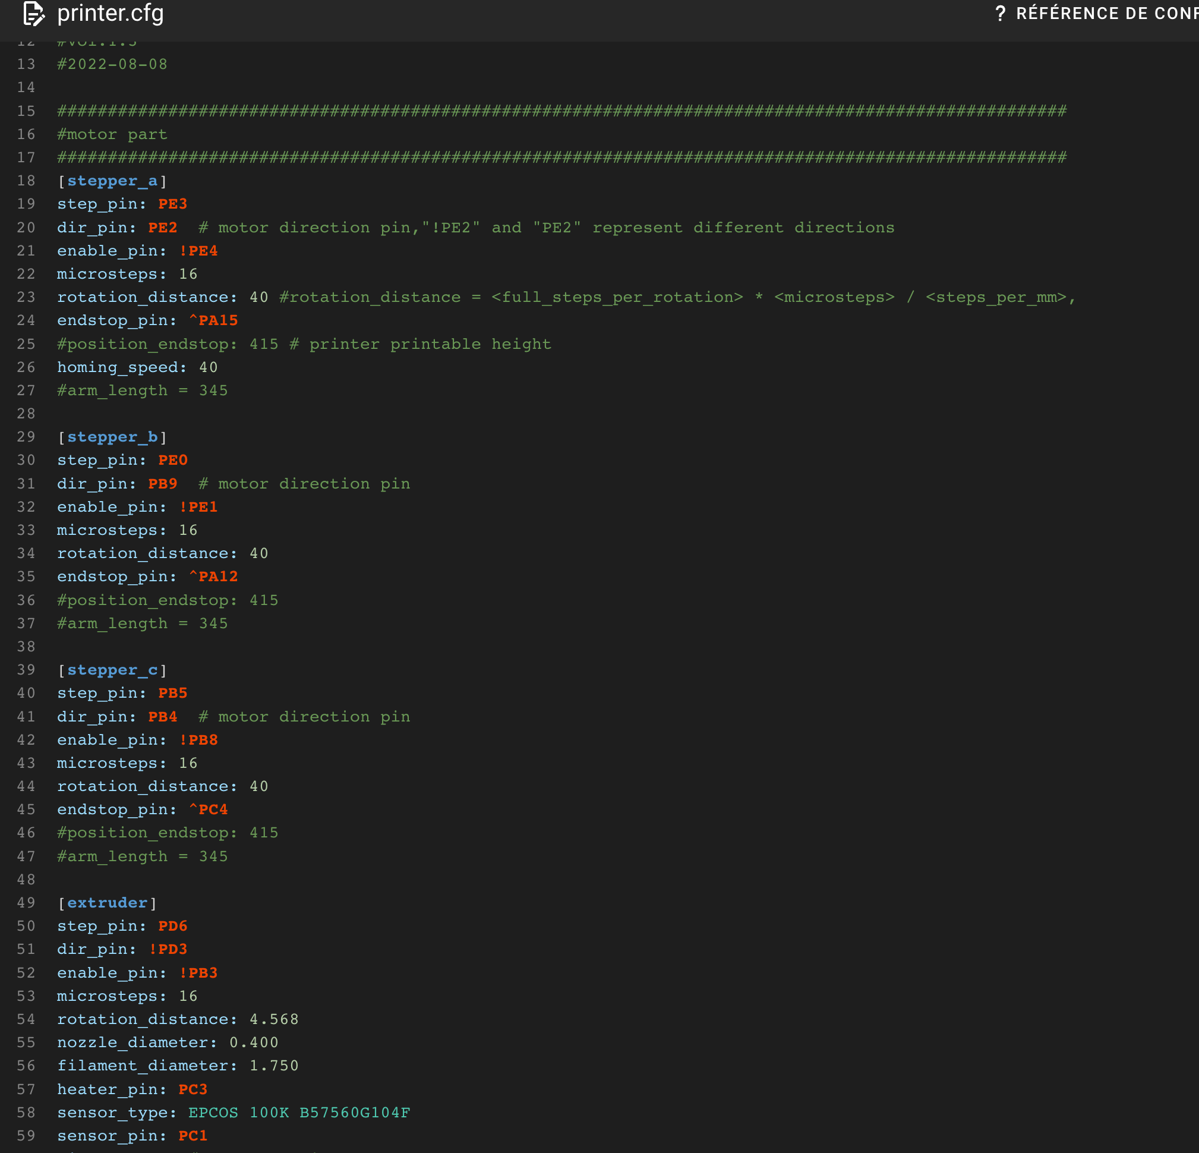Click the ^PA15 endstop pin value
This screenshot has height=1153, width=1199.
[x=213, y=321]
